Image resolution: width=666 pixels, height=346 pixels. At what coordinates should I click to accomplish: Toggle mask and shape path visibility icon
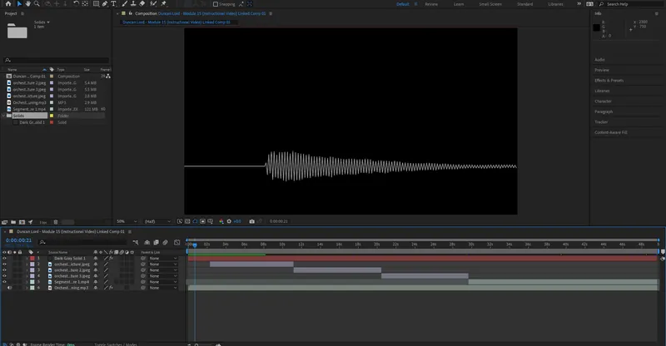click(195, 221)
